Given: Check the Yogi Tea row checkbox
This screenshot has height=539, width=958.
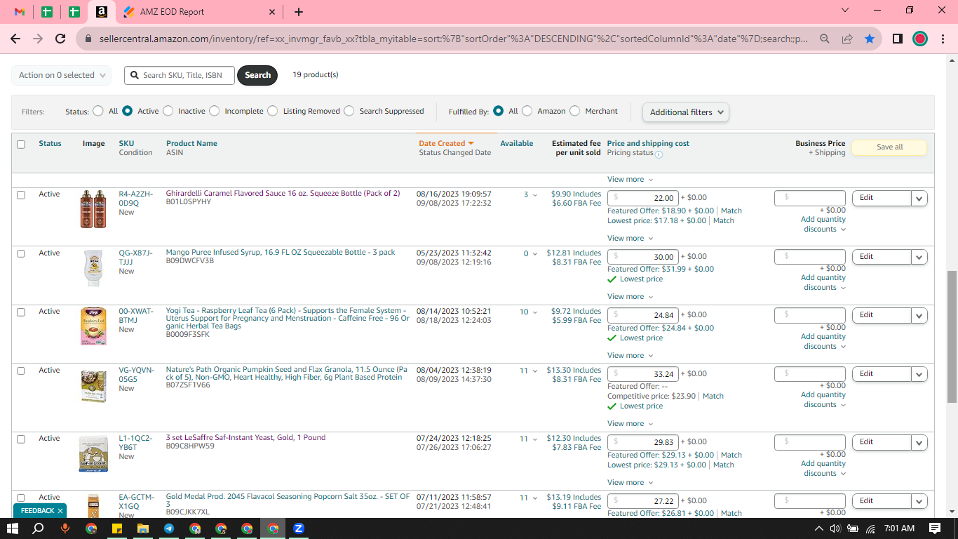Looking at the screenshot, I should coord(21,312).
